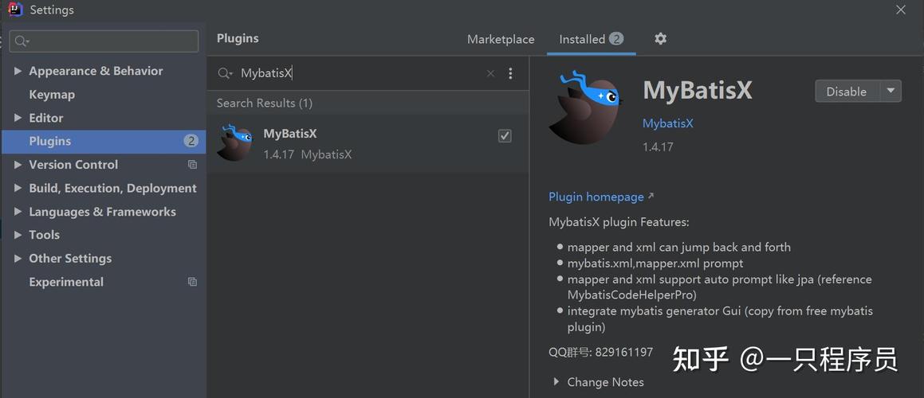
Task: Click the Plugins badge count 2
Action: 191,142
